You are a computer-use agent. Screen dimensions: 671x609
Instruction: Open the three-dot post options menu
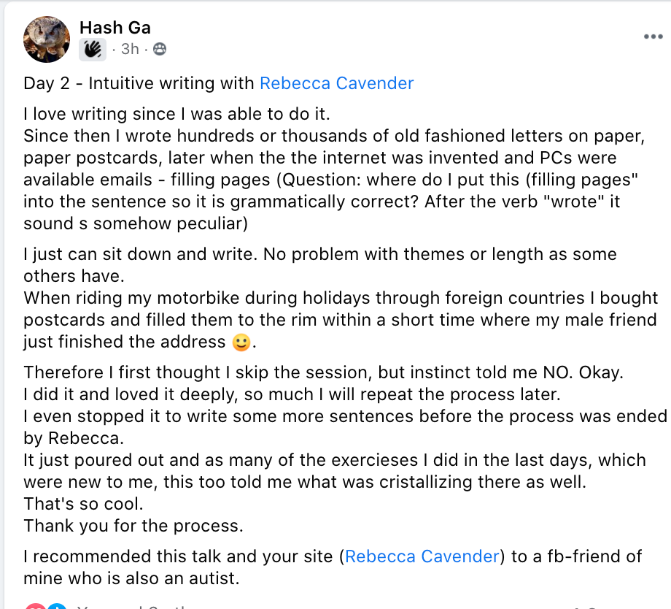point(653,37)
